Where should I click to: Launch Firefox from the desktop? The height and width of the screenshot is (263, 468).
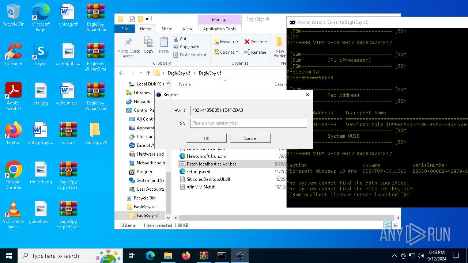point(13,133)
